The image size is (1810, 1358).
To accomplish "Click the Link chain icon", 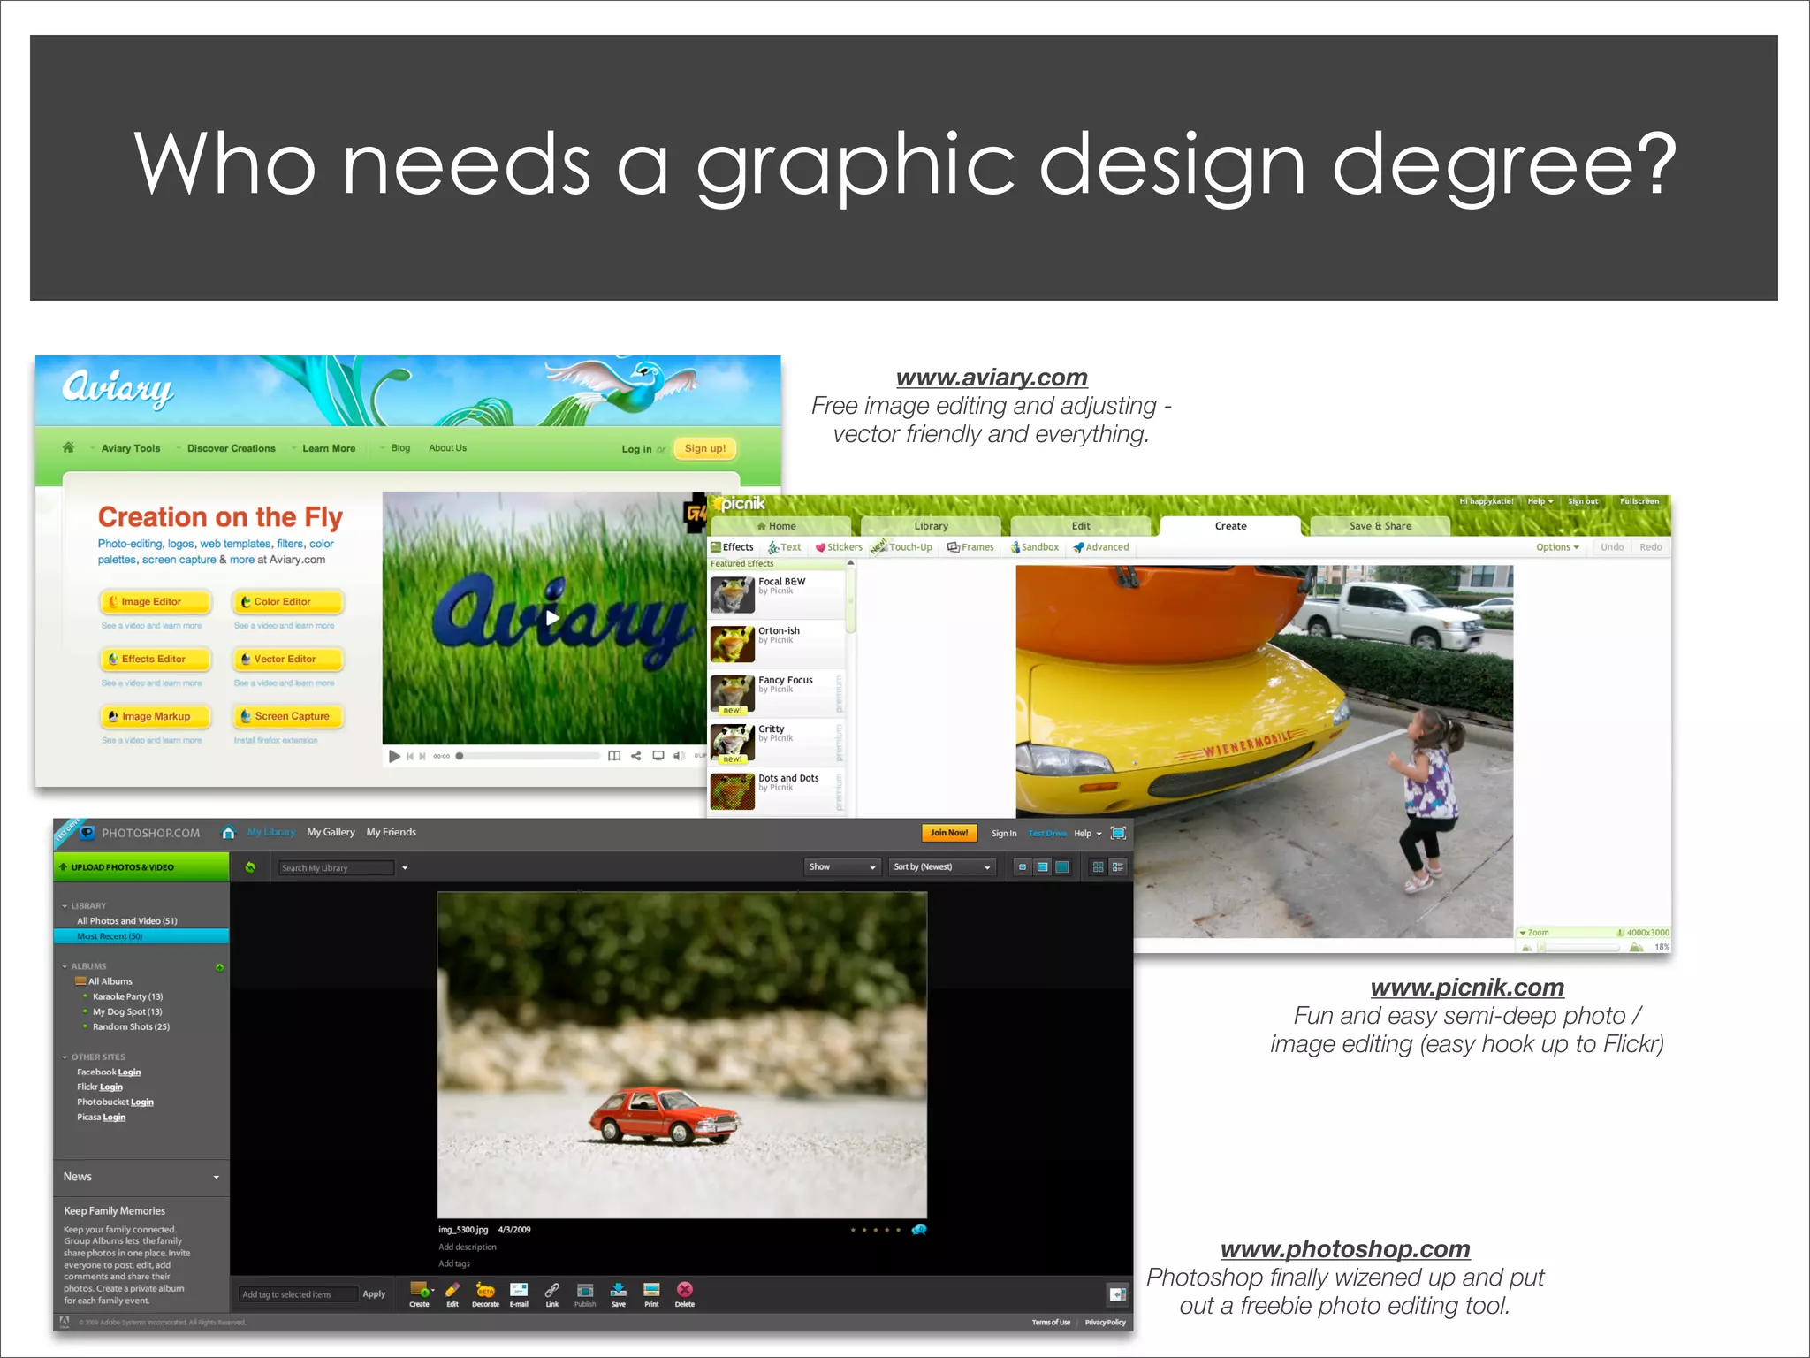I will tap(551, 1291).
